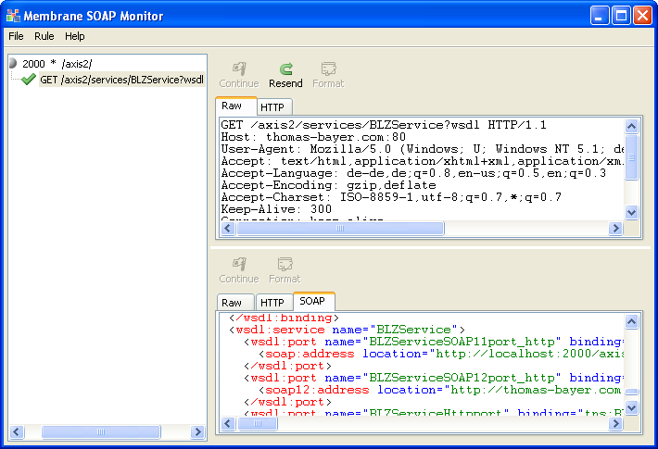Click the wsdl:service name="BLZService" line
The height and width of the screenshot is (449, 658).
tap(347, 330)
